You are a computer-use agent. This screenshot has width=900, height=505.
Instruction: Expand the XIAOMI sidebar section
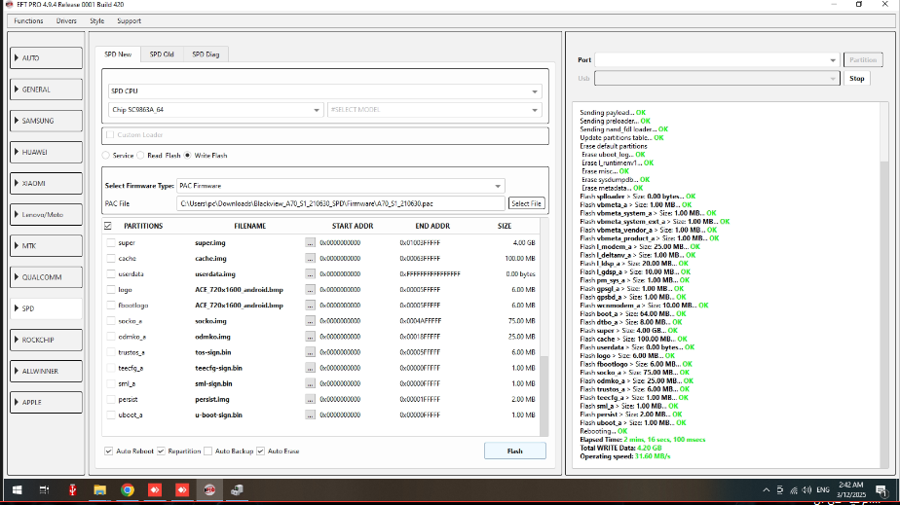[x=46, y=184]
